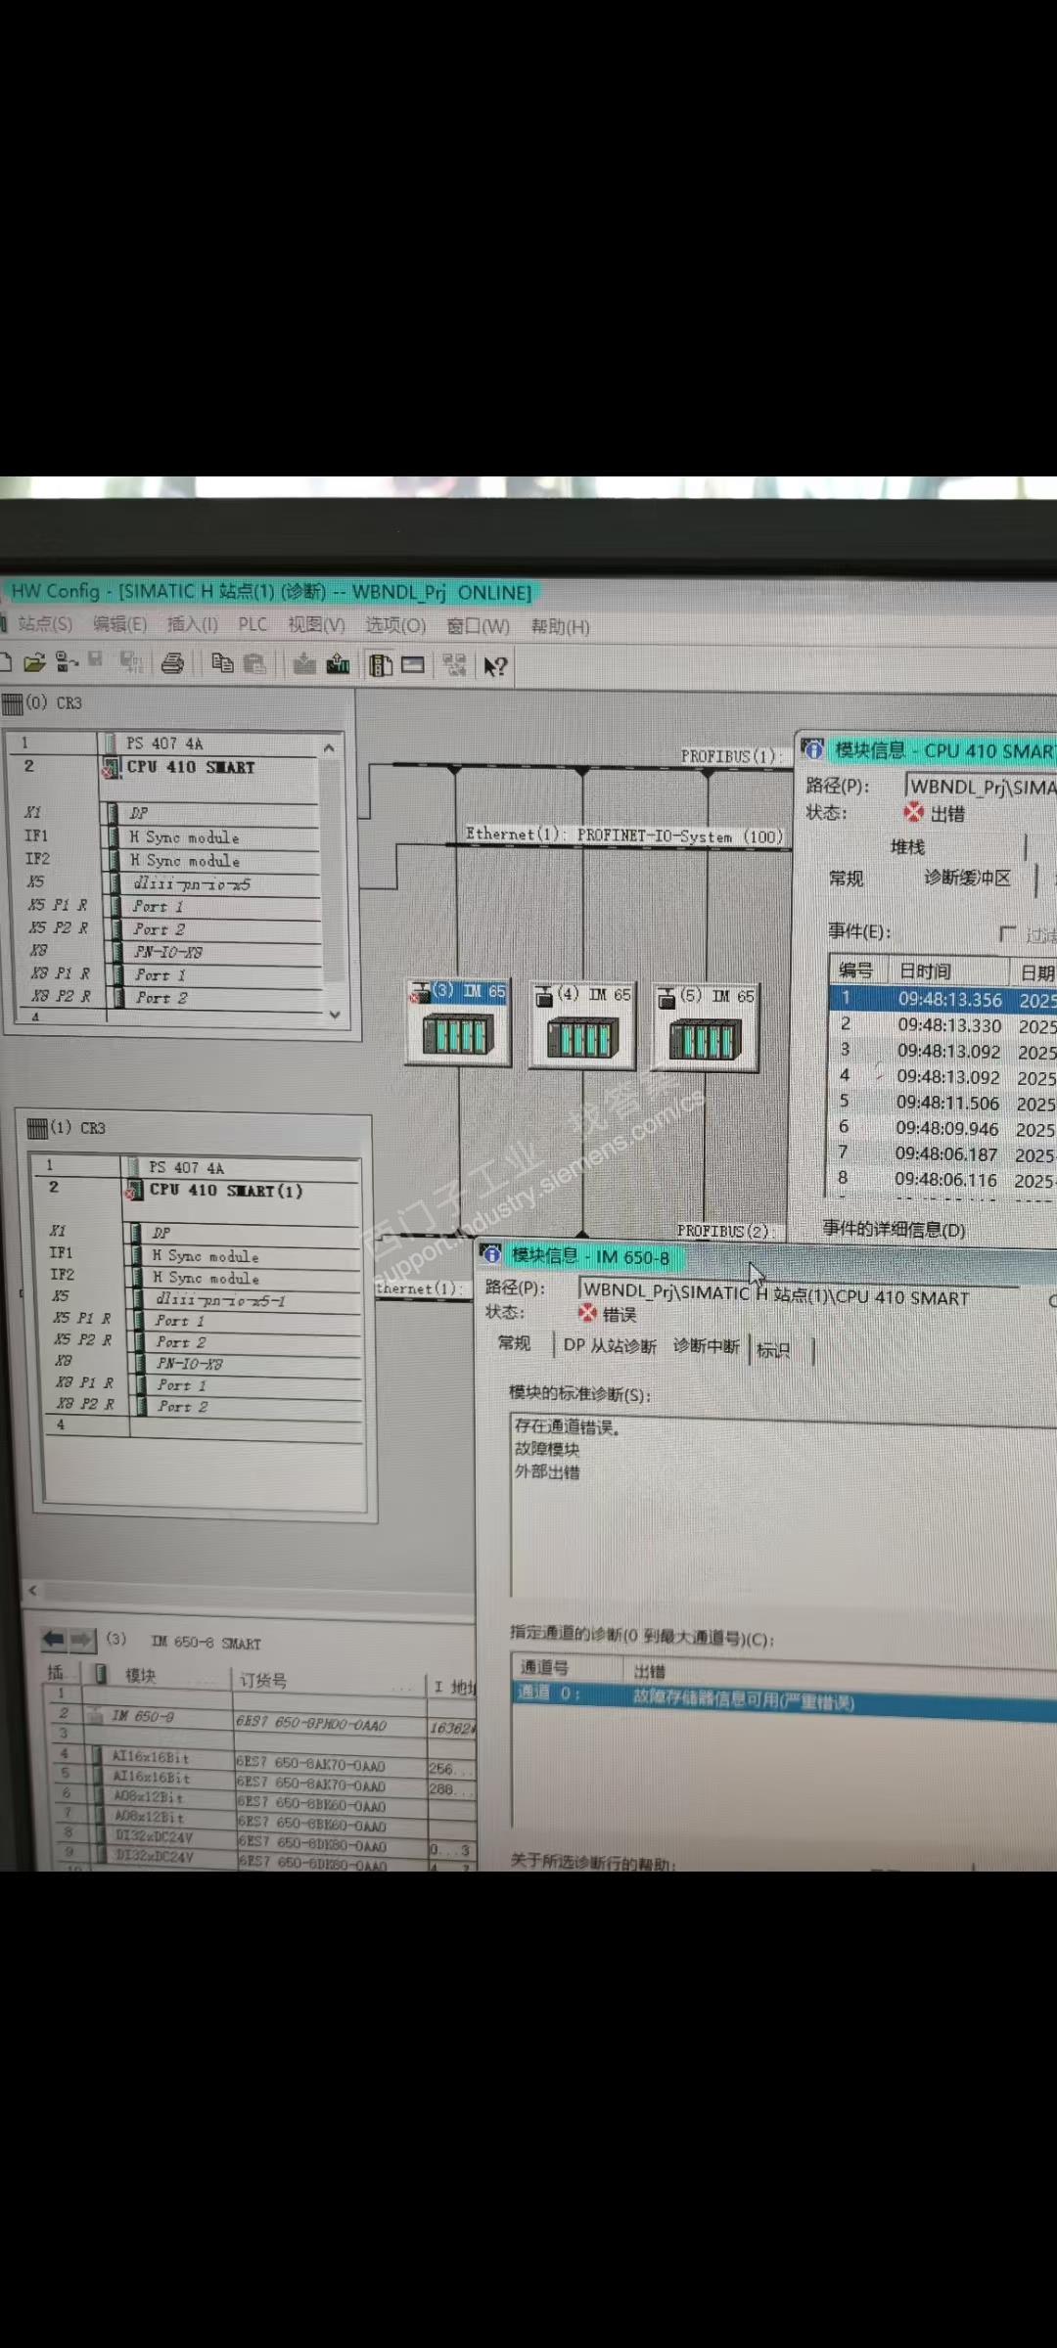
Task: Select the faulted station (3) IM 65 icon
Action: coord(458,1022)
